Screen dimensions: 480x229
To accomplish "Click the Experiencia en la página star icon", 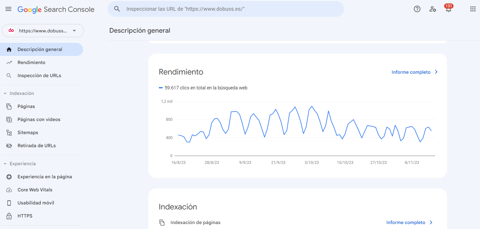I will click(x=9, y=177).
